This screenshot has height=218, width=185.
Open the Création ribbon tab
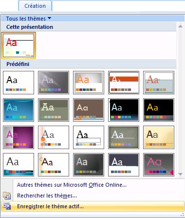point(35,6)
